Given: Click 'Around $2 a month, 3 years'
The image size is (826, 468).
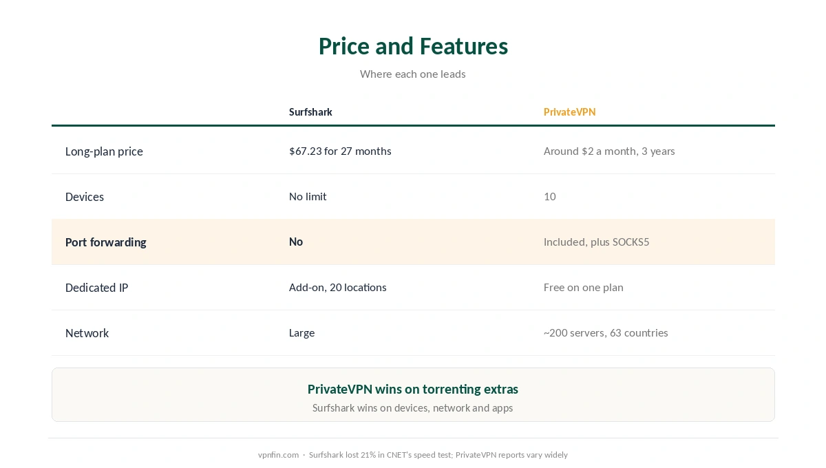Looking at the screenshot, I should point(609,151).
